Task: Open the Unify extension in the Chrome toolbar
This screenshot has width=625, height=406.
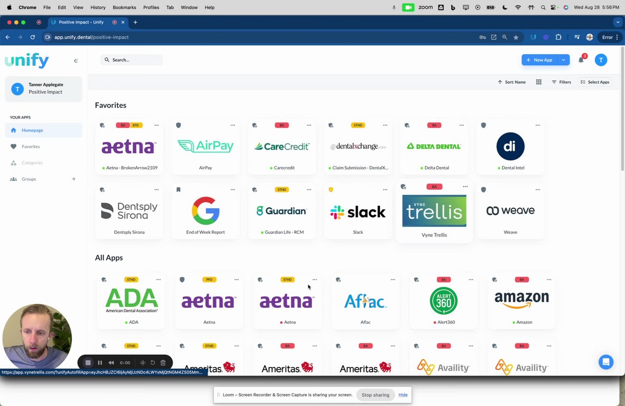Action: [x=533, y=37]
